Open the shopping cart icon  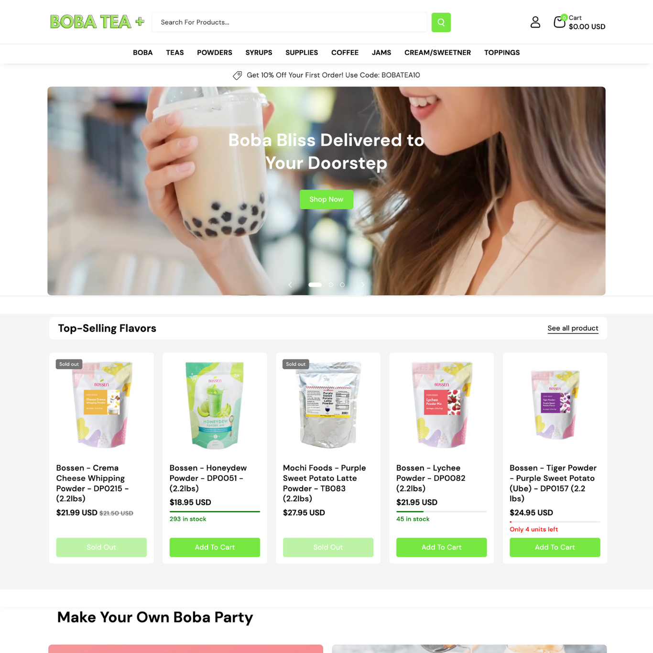[x=560, y=22]
